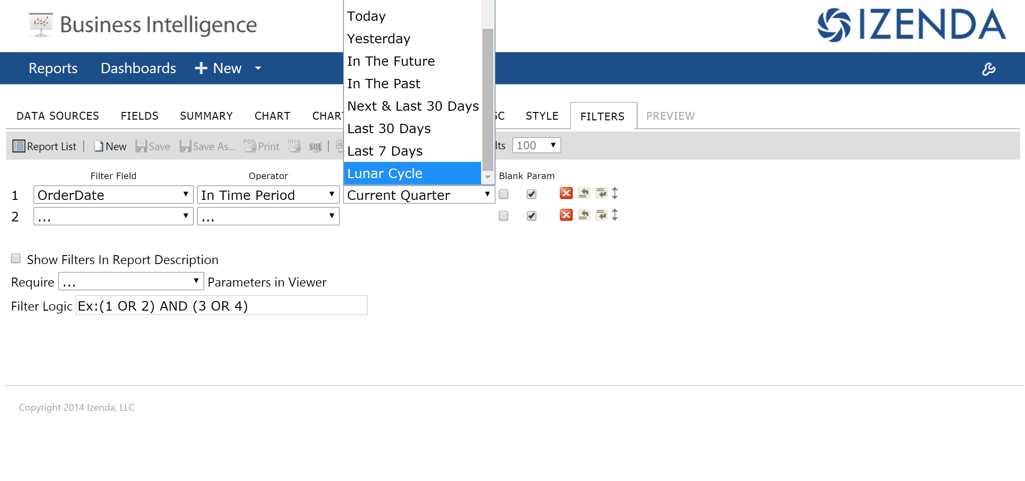Select Lunar Cycle from the list

pyautogui.click(x=412, y=174)
